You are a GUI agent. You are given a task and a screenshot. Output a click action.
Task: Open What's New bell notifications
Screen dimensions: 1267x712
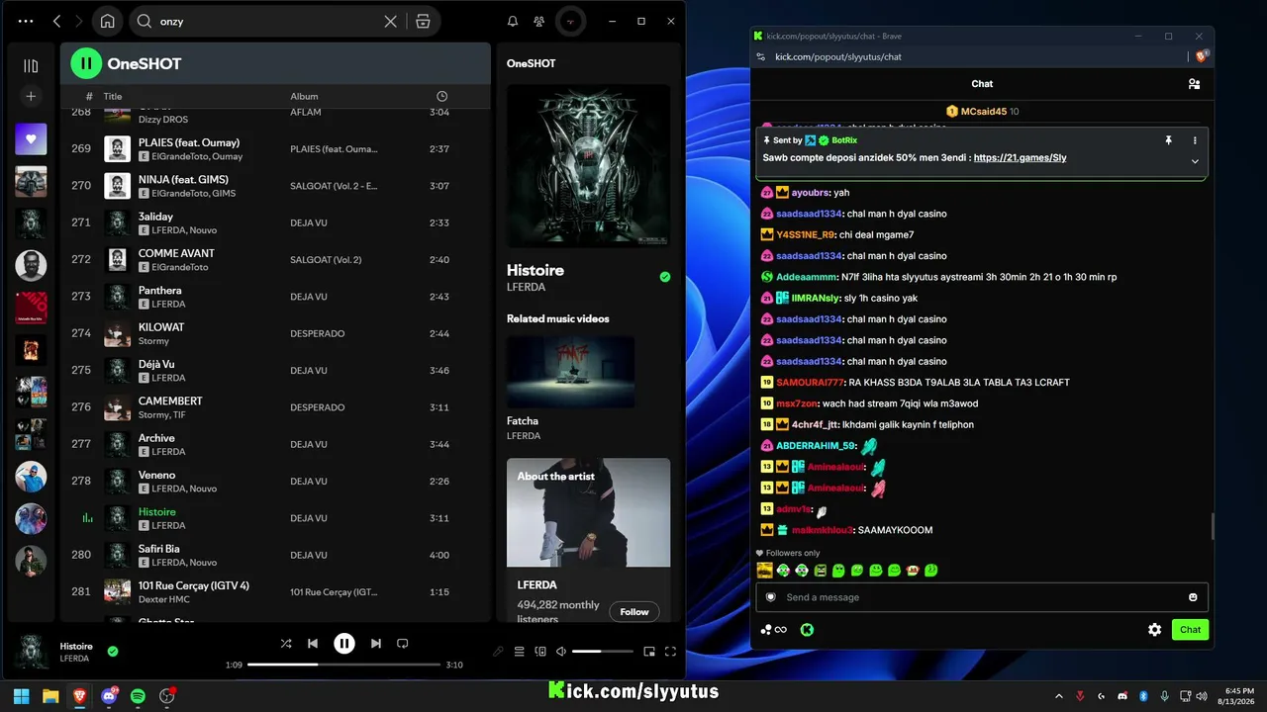pyautogui.click(x=513, y=21)
